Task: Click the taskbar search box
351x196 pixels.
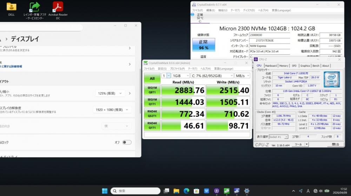Action: (x=135, y=191)
